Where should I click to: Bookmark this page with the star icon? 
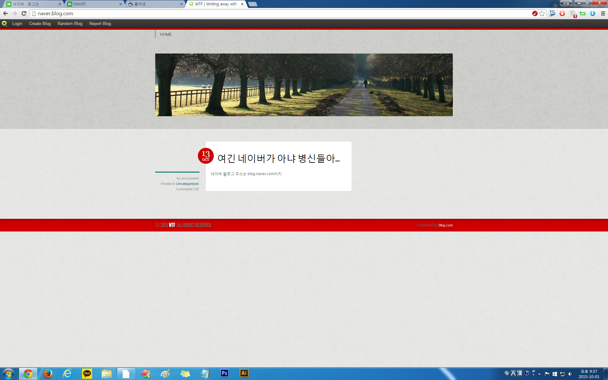coord(542,13)
